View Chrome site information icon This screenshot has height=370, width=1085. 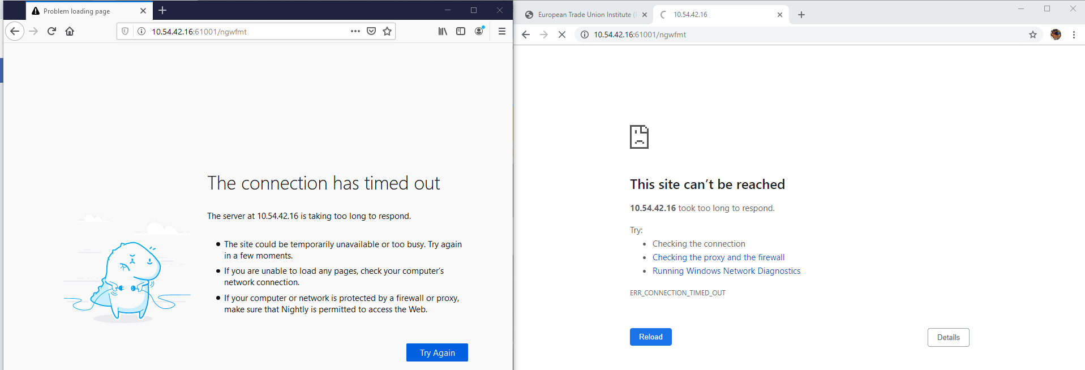tap(585, 35)
